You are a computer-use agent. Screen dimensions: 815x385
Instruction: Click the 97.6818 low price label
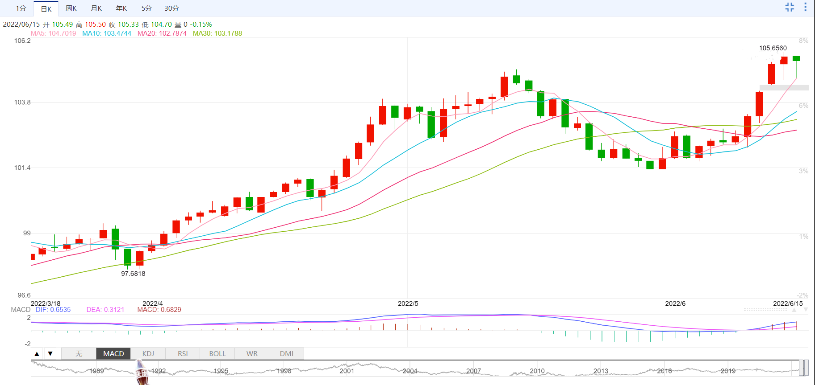click(133, 274)
